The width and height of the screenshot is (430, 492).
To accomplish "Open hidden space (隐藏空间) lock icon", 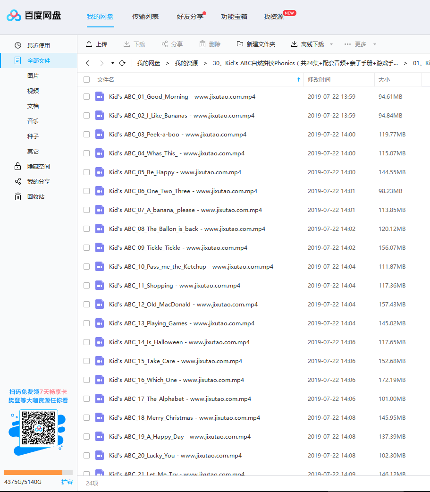I will point(18,166).
